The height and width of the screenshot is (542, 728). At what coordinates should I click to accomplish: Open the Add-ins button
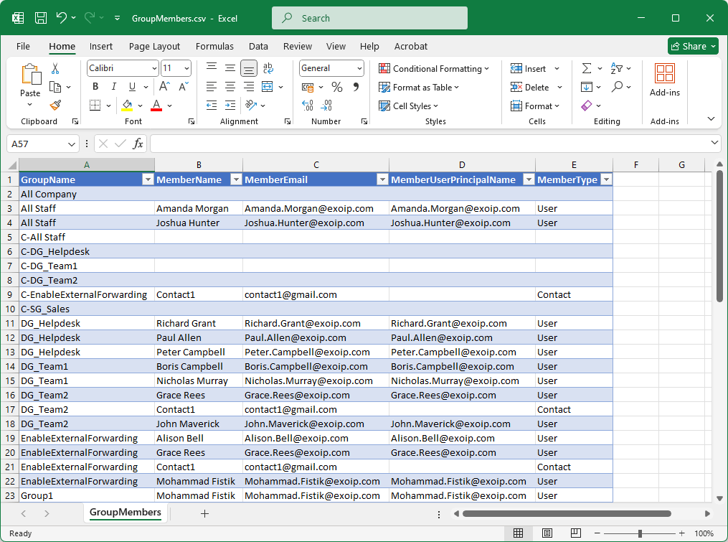664,79
